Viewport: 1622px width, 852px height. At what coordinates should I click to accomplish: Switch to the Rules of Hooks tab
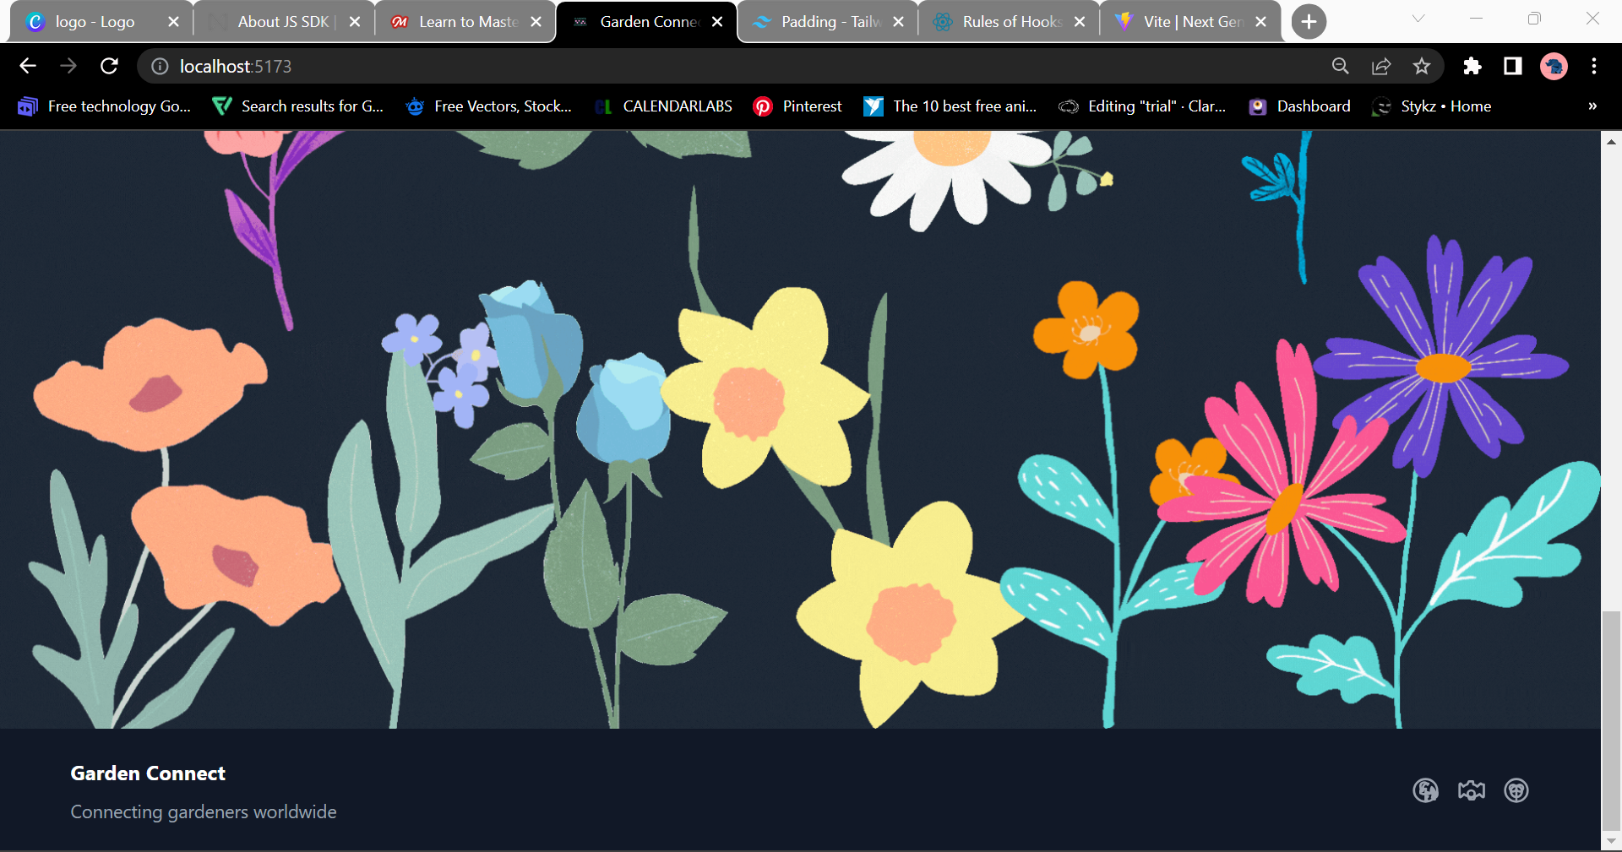tap(1005, 21)
